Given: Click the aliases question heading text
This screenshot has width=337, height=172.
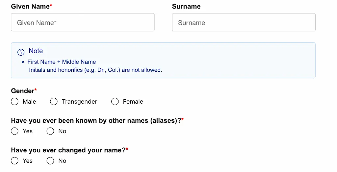Looking at the screenshot, I should point(96,121).
